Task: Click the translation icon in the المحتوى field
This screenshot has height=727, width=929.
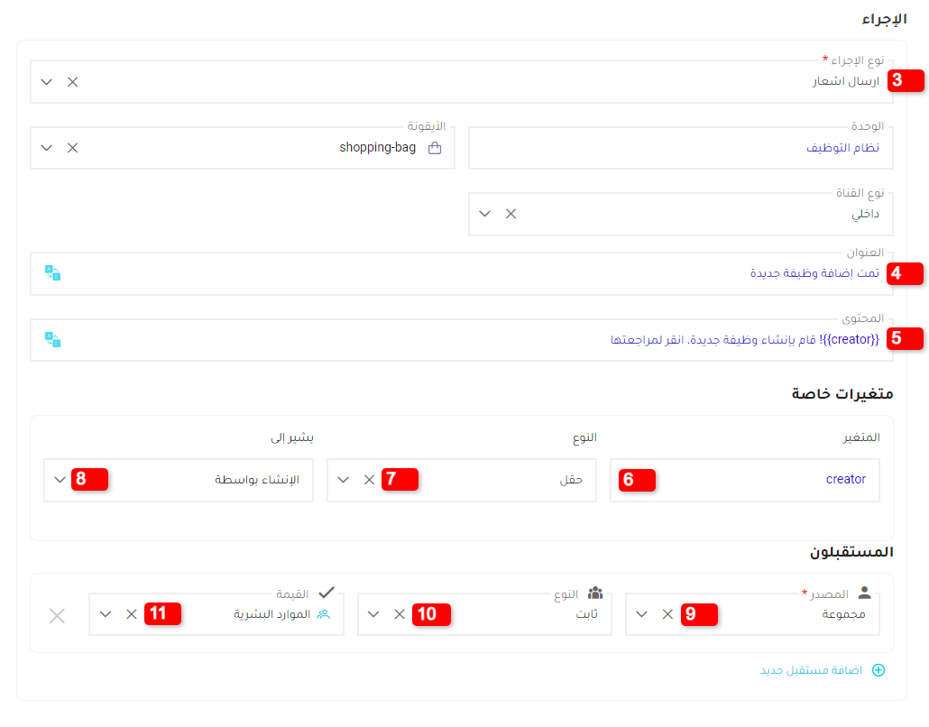Action: pos(52,340)
